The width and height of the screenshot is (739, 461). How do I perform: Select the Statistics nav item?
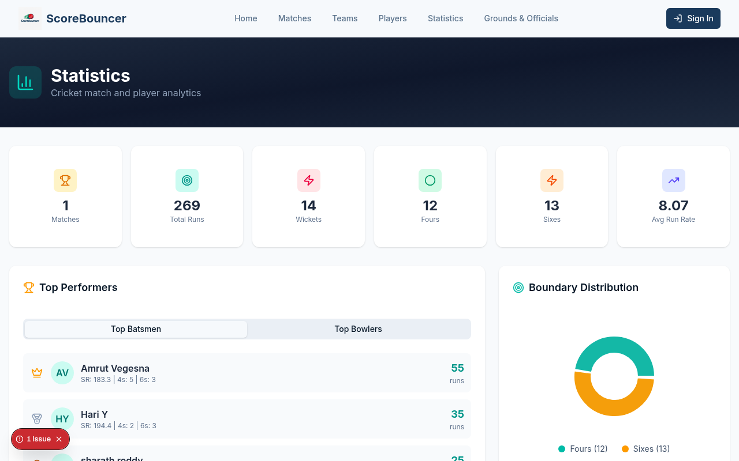[x=445, y=18]
